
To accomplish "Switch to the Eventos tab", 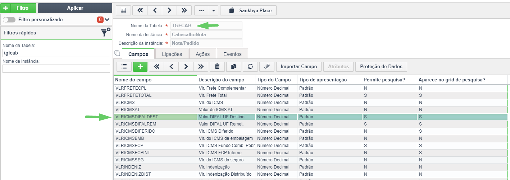I will pyautogui.click(x=232, y=54).
